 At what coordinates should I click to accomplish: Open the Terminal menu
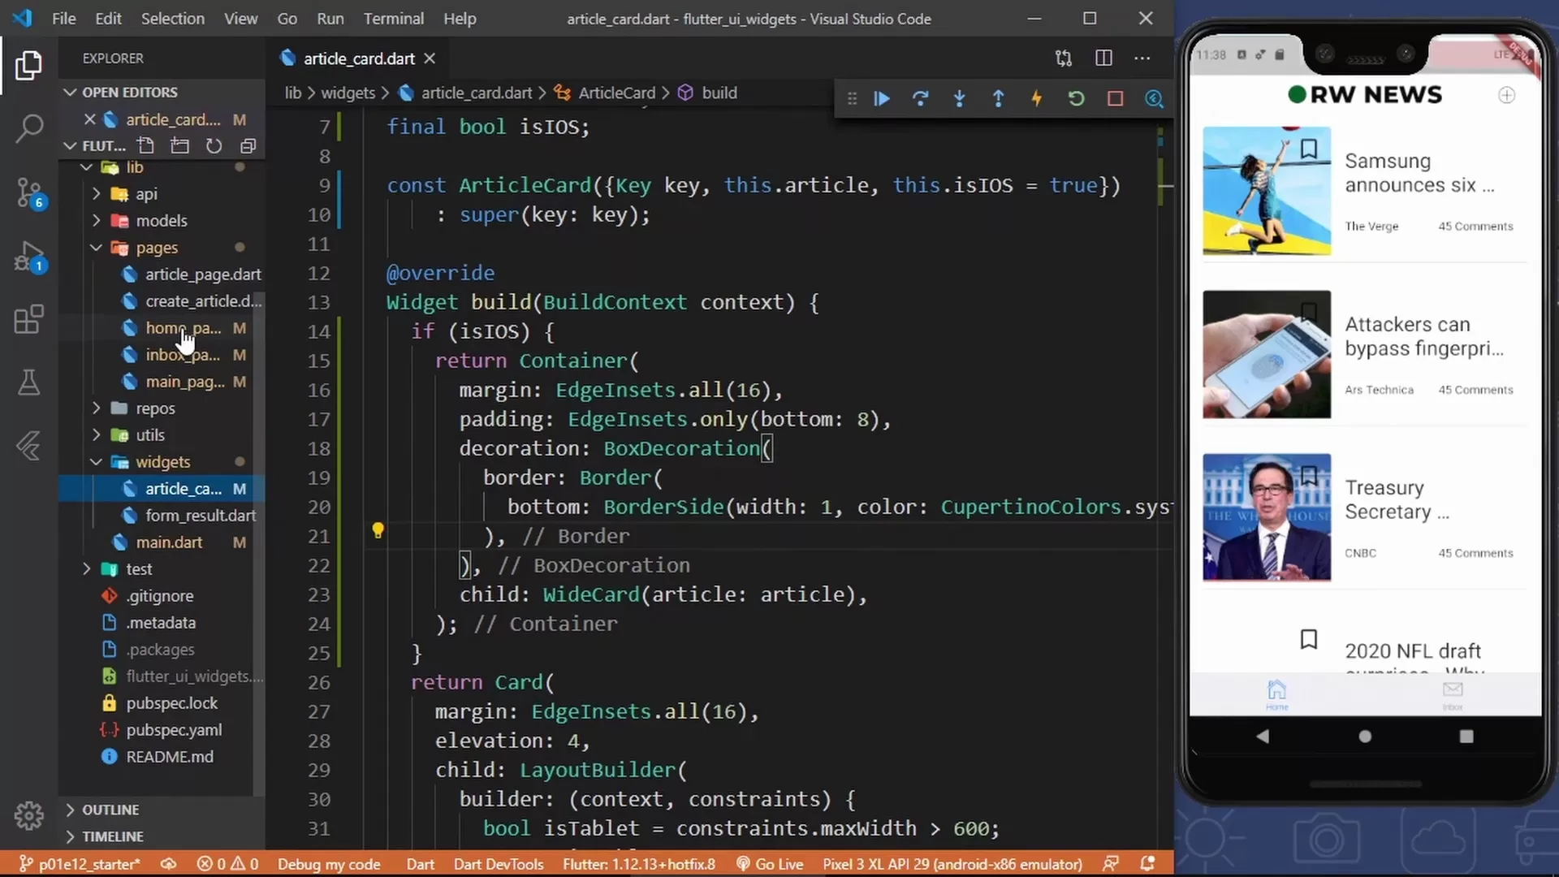[x=394, y=18]
